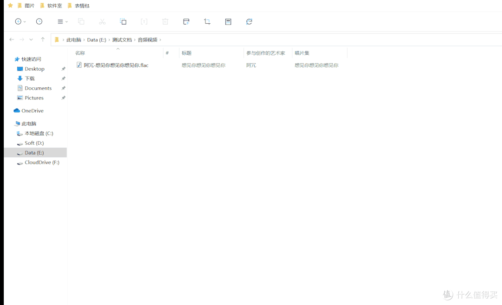Open CloudDrive (F:) drive

(x=42, y=162)
